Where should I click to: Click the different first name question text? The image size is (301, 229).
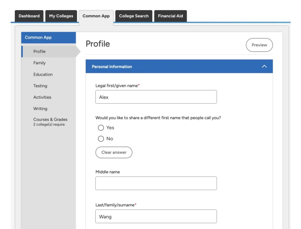(x=158, y=118)
